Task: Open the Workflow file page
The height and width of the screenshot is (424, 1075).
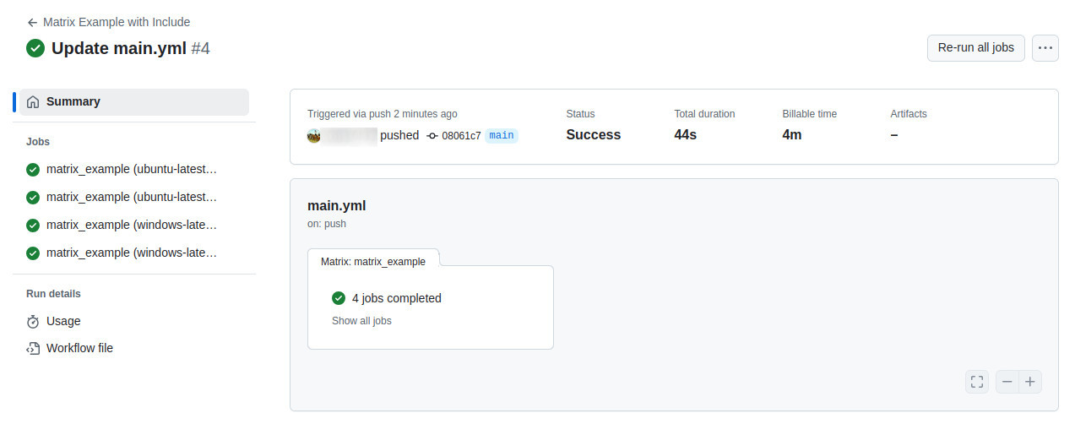Action: [x=79, y=348]
